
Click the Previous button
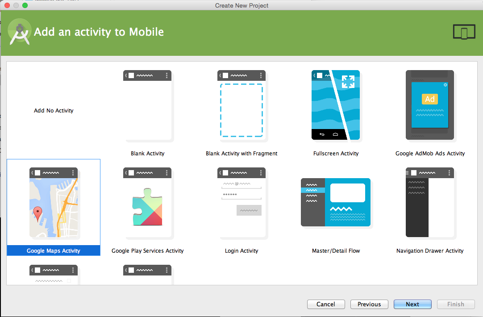[x=369, y=304]
